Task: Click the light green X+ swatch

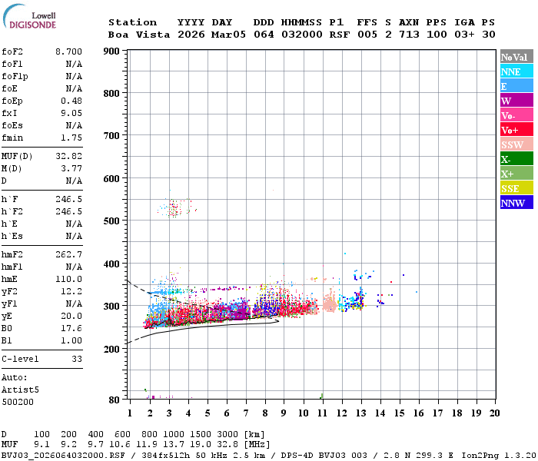Action: [x=516, y=174]
